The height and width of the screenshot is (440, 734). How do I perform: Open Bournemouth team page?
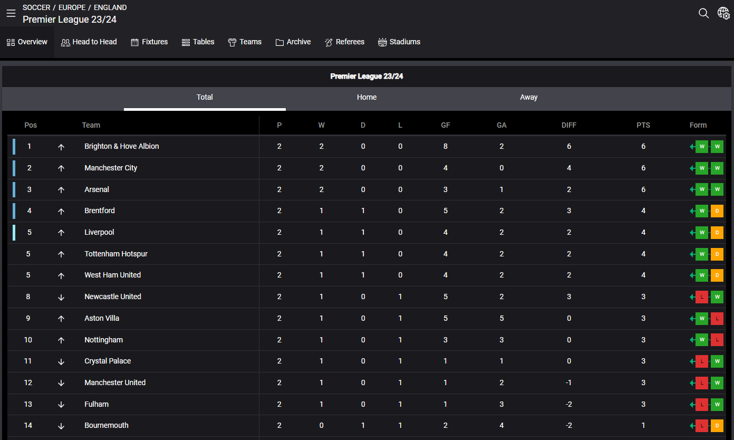107,425
